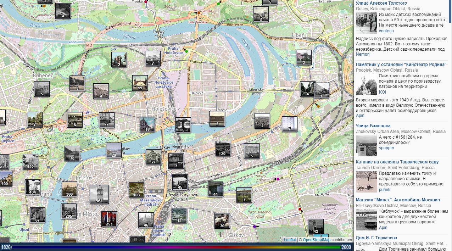Open the 44-photo cluster near Pernerova
Viewport: 452px width, 251px height.
click(216, 189)
